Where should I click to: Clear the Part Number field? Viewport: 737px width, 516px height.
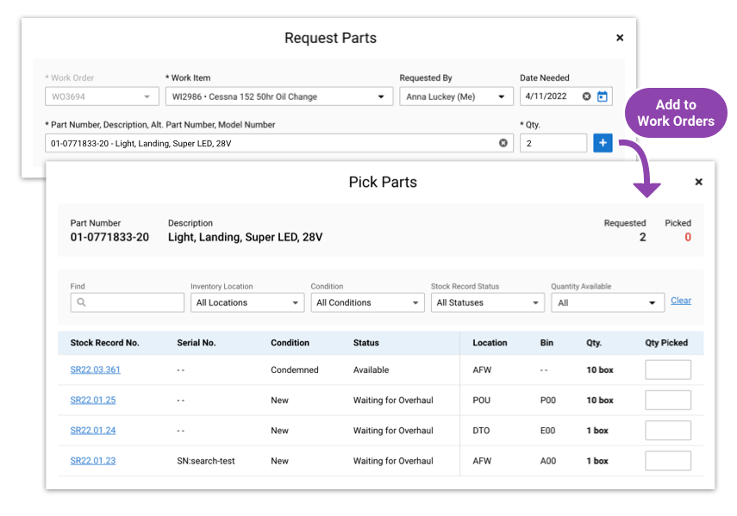tap(504, 142)
